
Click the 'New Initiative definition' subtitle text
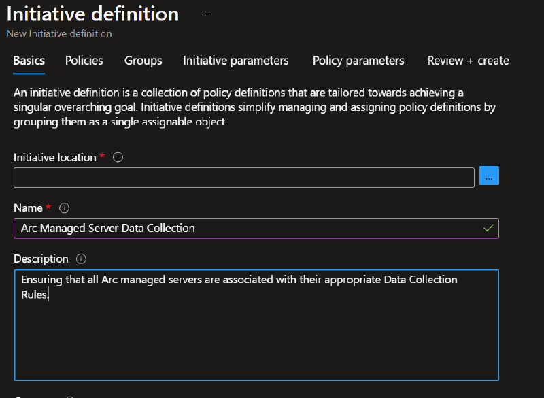59,33
